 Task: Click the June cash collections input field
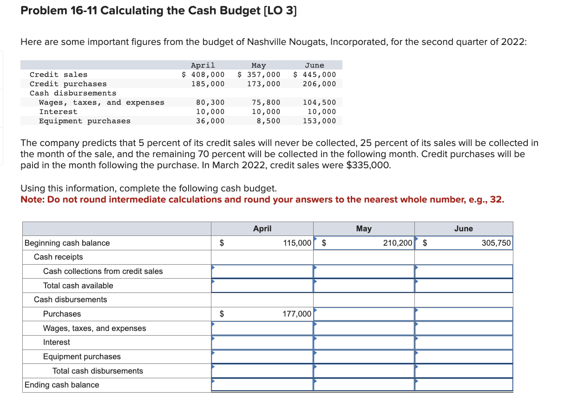(x=464, y=271)
